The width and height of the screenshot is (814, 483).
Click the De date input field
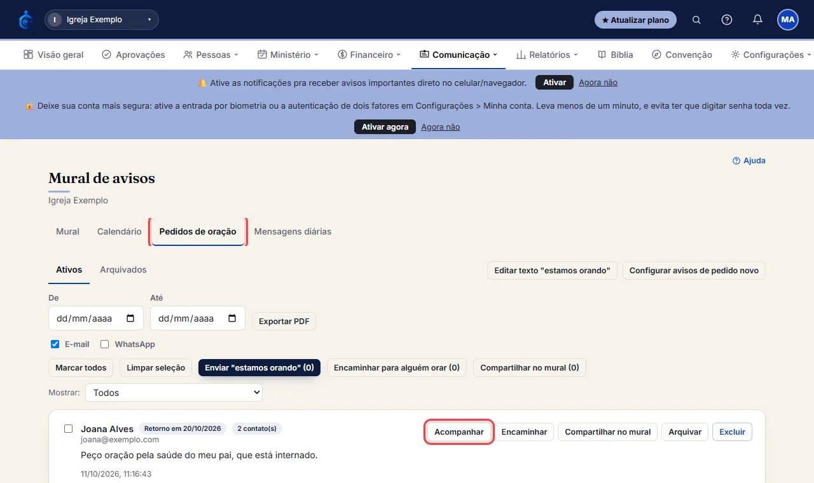coord(96,318)
